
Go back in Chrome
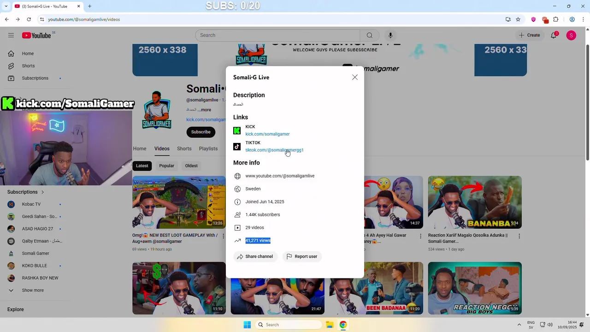[x=6, y=19]
